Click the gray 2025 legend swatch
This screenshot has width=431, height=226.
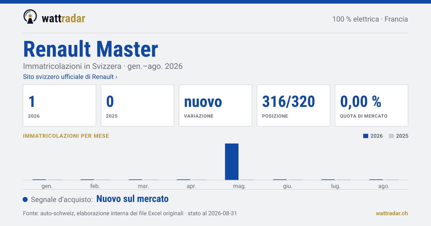[391, 136]
